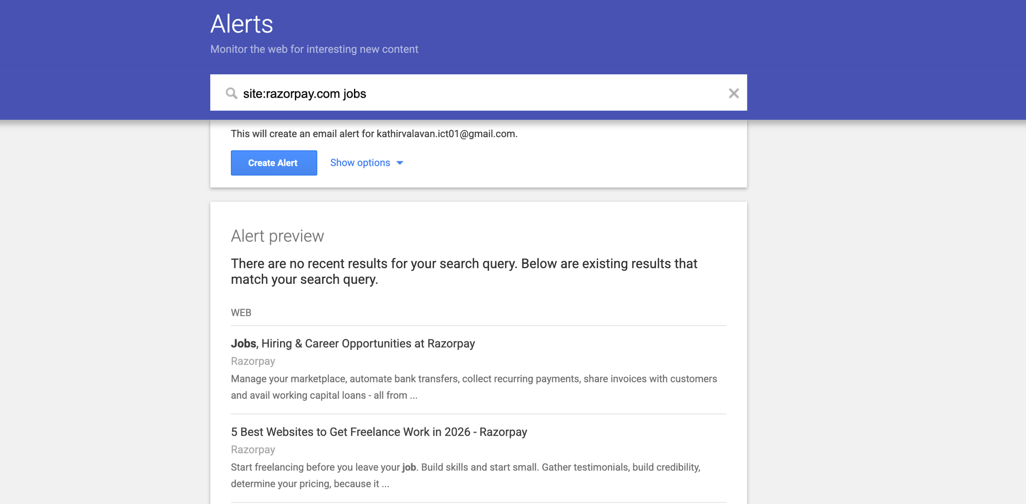
Task: Click the no recent results message
Action: (464, 272)
